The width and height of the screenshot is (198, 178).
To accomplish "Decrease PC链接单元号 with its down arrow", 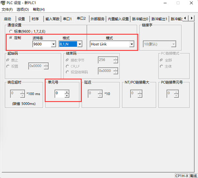I will point(176,96).
